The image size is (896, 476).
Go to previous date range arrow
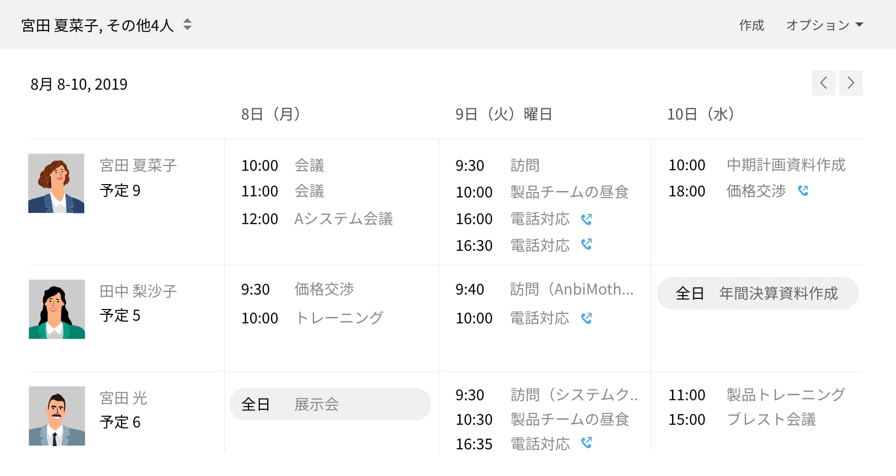coord(823,83)
